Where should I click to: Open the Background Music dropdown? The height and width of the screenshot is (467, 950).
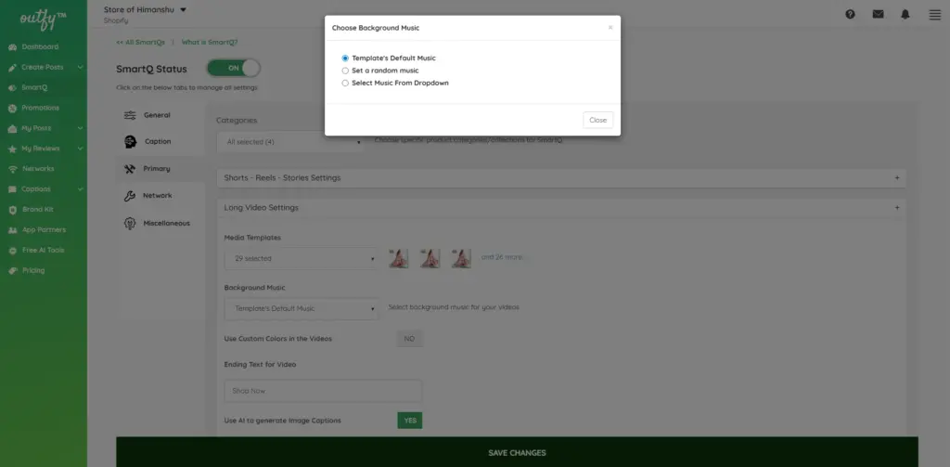tap(302, 308)
